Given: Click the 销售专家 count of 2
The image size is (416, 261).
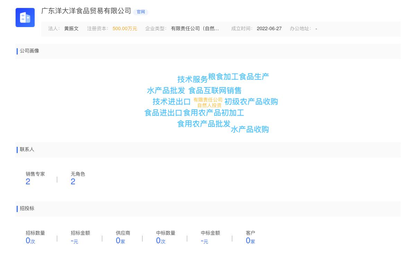Looking at the screenshot, I should 28,182.
